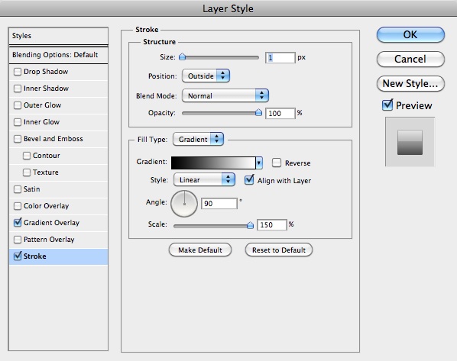This screenshot has width=457, height=361.
Task: Open the Color Overlay settings row
Action: click(59, 206)
